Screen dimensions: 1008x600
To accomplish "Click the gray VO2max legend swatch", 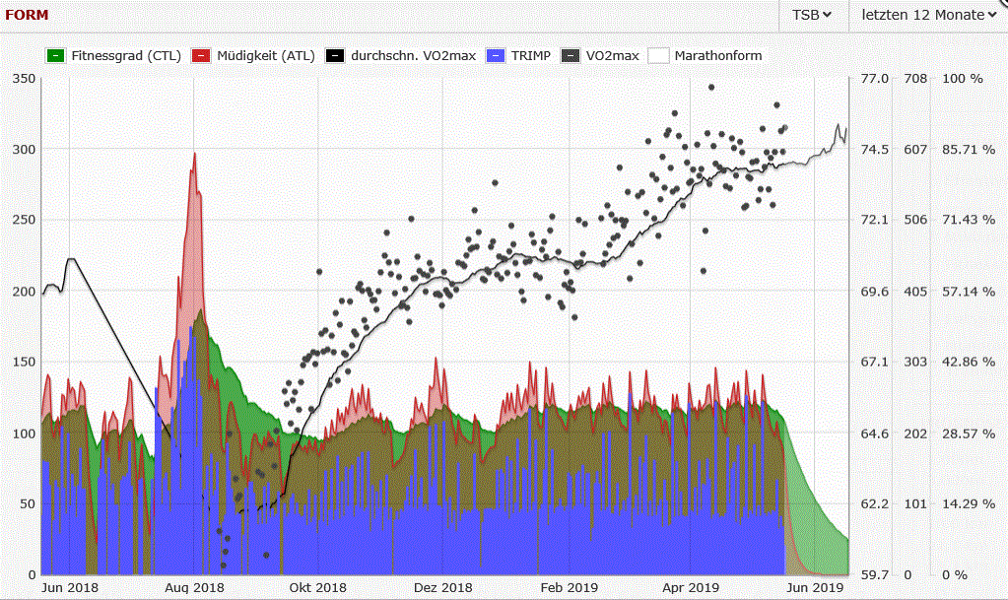I will (x=570, y=56).
